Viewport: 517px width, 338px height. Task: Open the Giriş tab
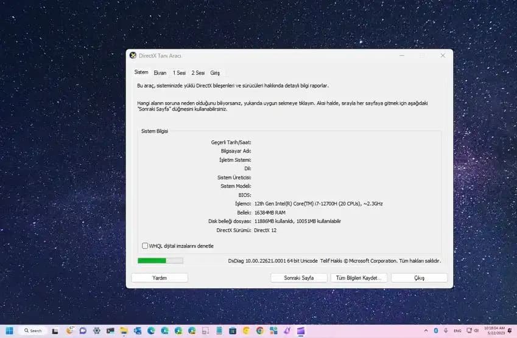(x=215, y=72)
